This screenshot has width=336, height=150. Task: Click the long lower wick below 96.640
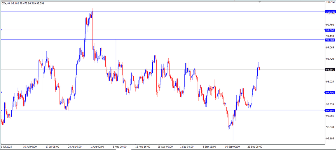point(233,134)
